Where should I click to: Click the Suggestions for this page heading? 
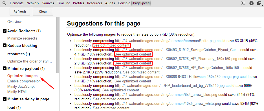tap(104, 24)
